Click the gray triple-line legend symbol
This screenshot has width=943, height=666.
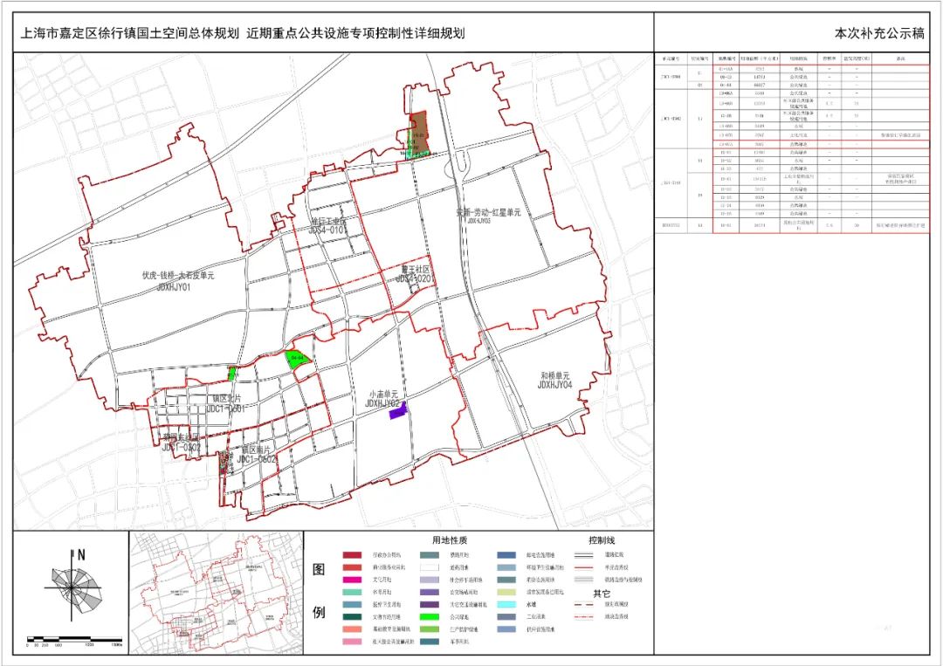pyautogui.click(x=584, y=580)
